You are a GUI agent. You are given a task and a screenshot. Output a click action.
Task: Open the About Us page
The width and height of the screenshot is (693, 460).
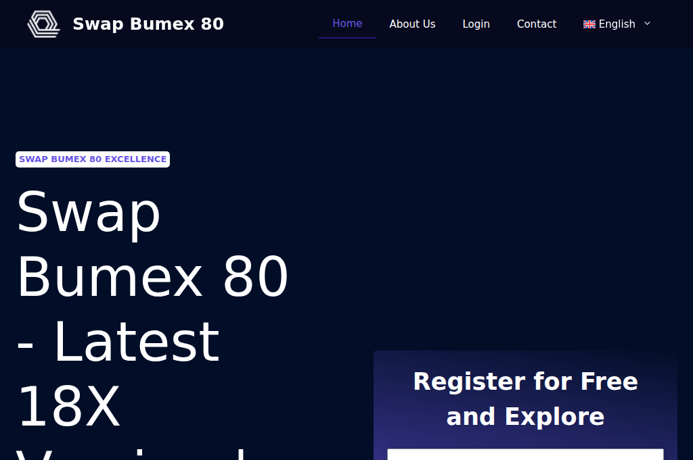412,24
